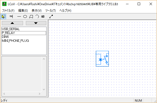Image resolution: width=157 pixels, height=103 pixels.
Task: Move selected component up with up-arrow button
Action: coord(12,23)
